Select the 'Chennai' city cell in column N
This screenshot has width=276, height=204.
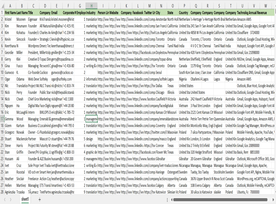click(x=161, y=46)
